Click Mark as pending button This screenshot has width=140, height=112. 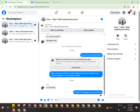57,30
